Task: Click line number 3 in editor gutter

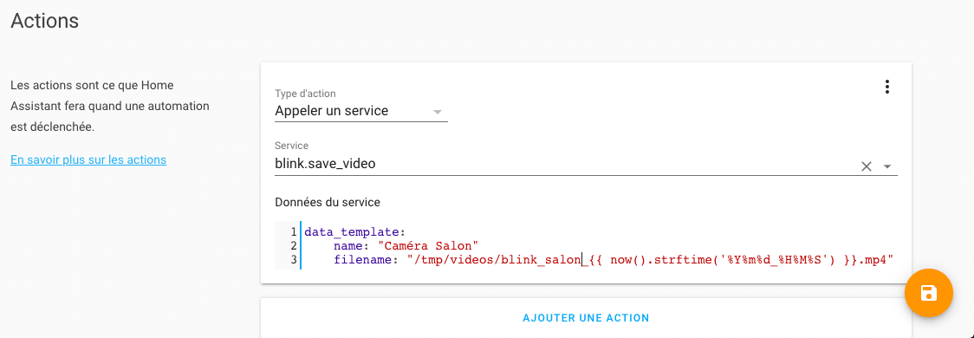Action: [293, 260]
